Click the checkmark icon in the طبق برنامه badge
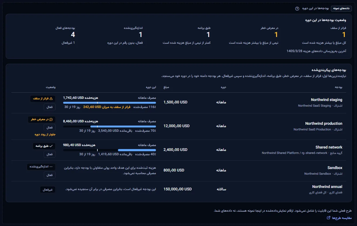Screen dimensions: 357x226 pos(51,146)
